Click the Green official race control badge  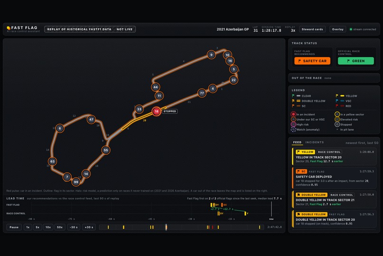coord(355,61)
